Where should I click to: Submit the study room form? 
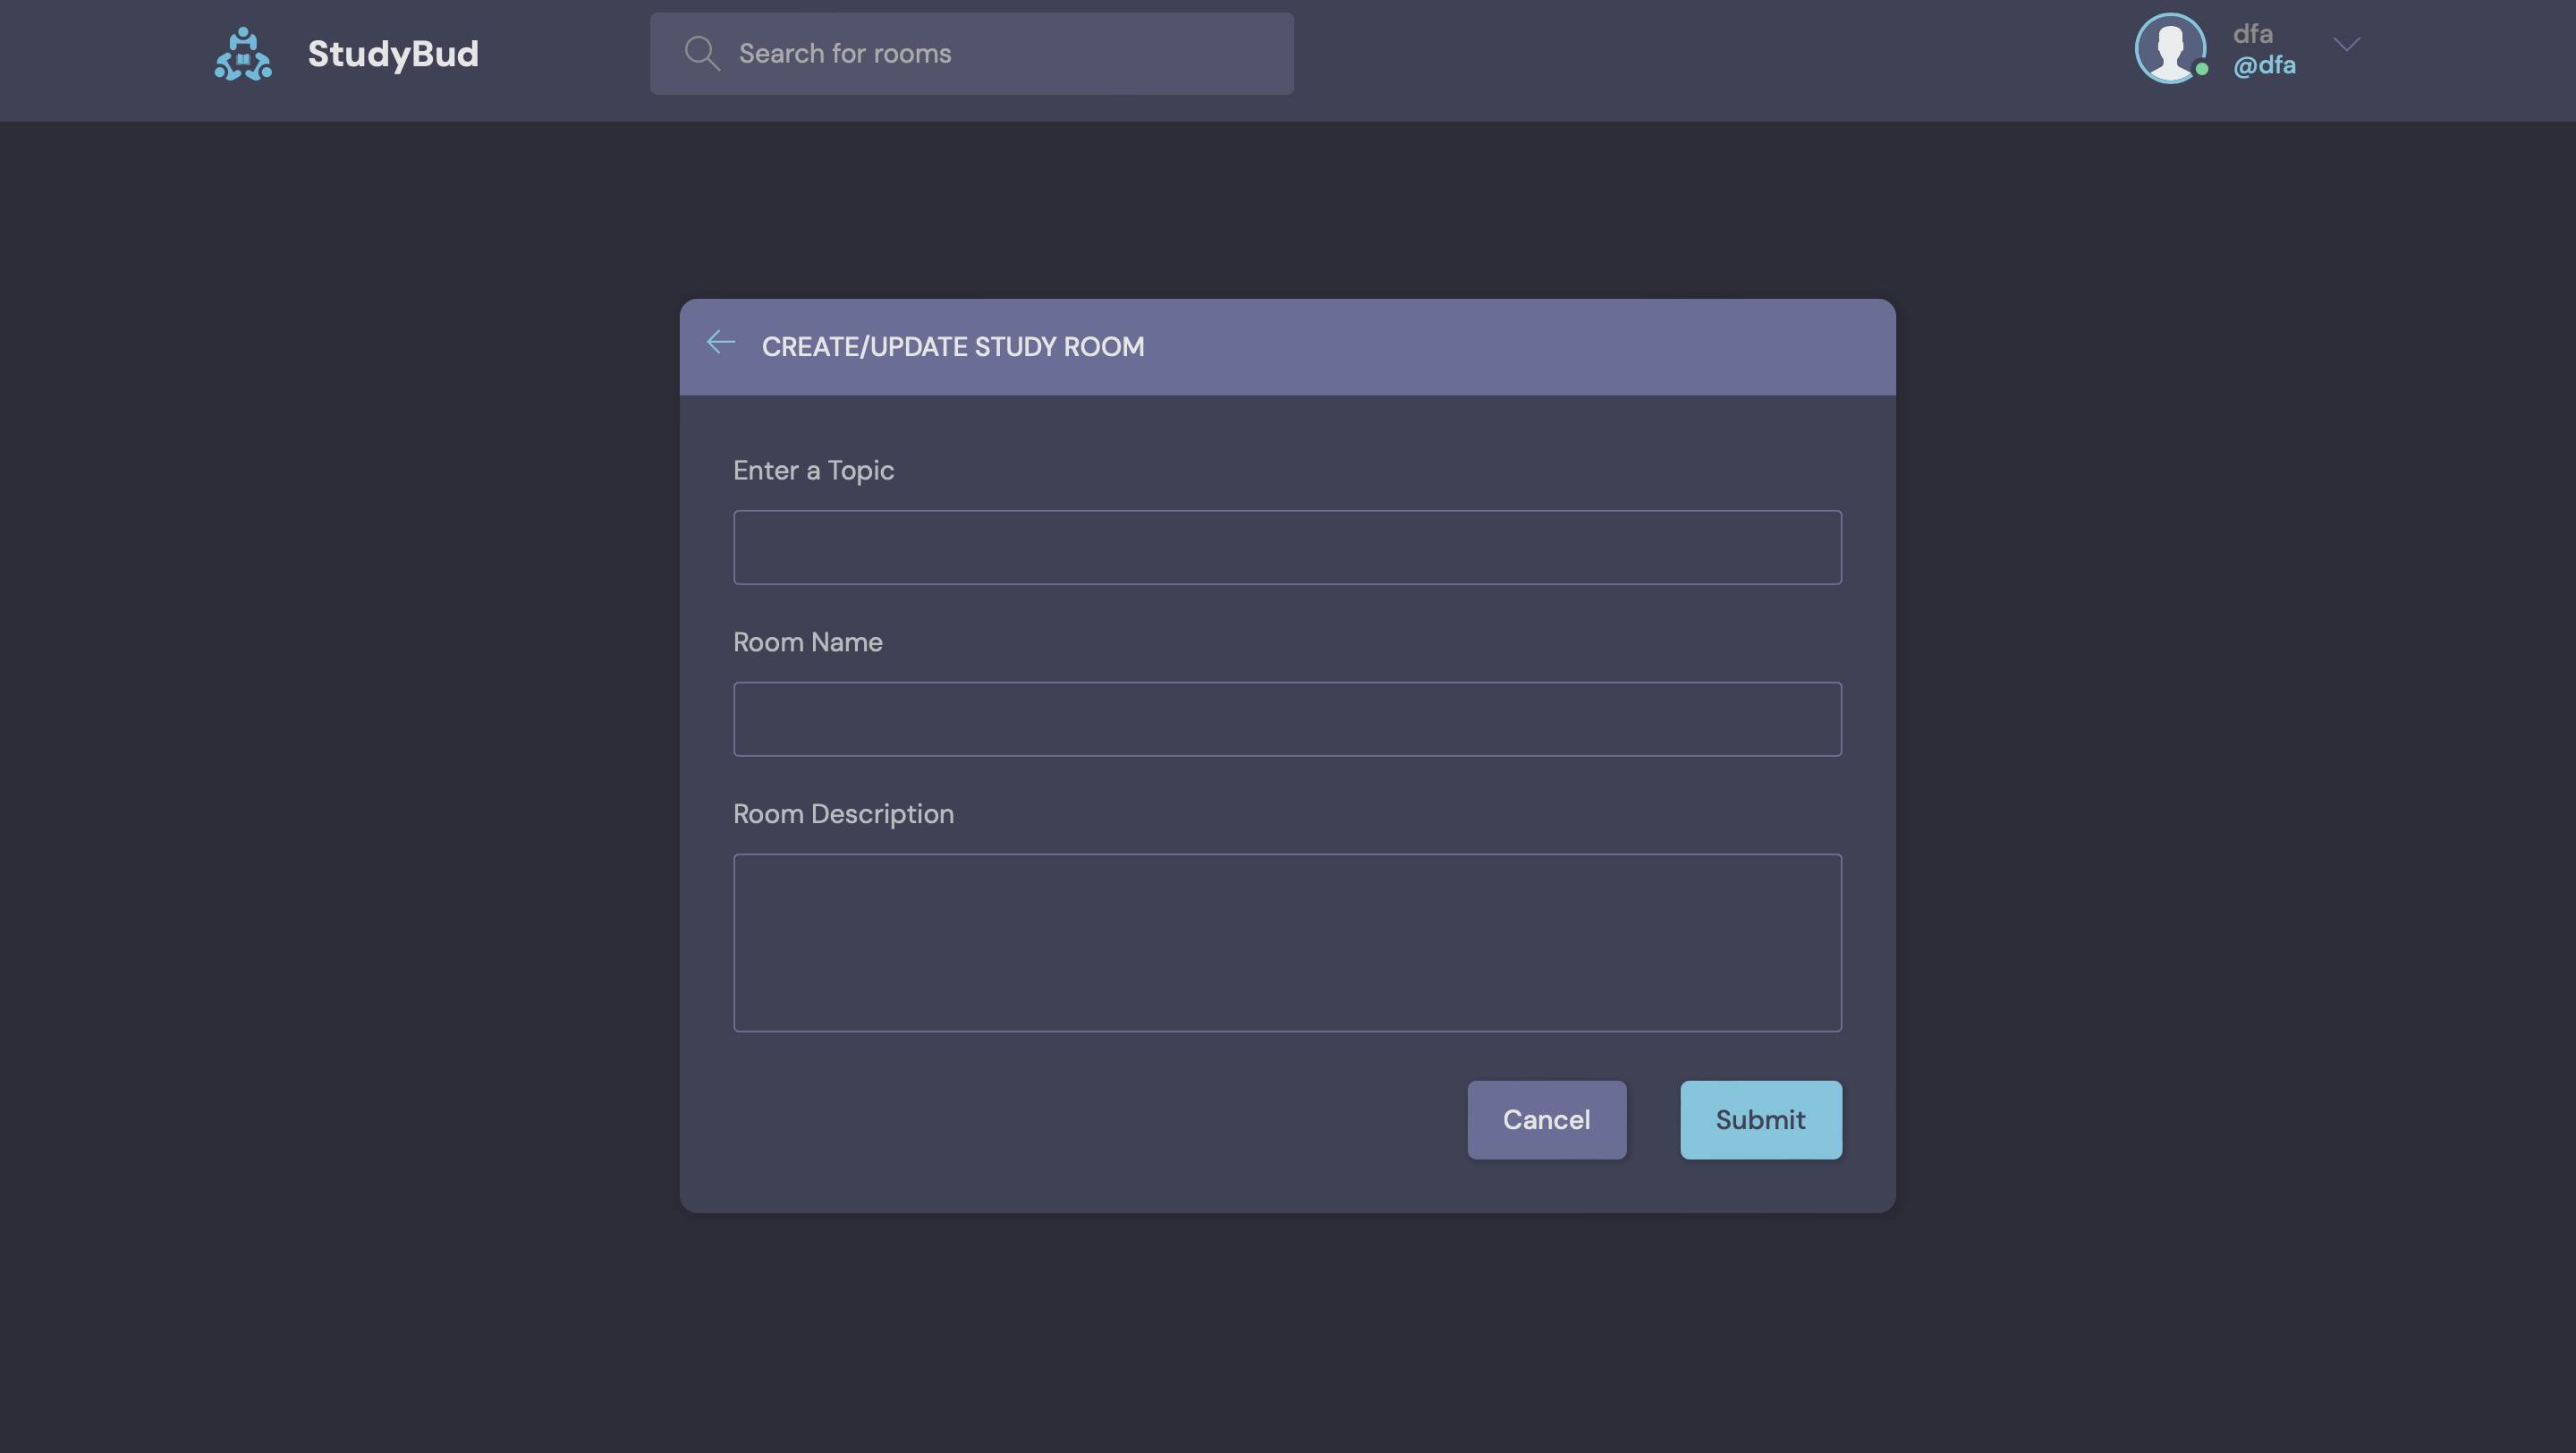point(1760,1120)
